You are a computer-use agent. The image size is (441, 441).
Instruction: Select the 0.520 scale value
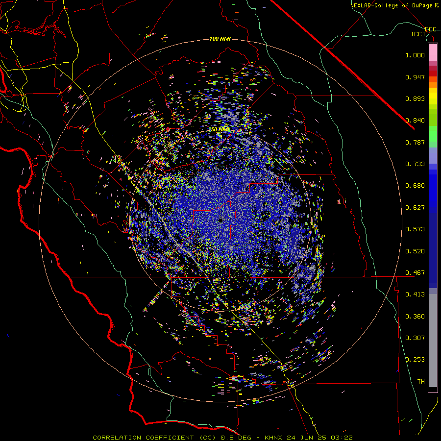click(415, 251)
